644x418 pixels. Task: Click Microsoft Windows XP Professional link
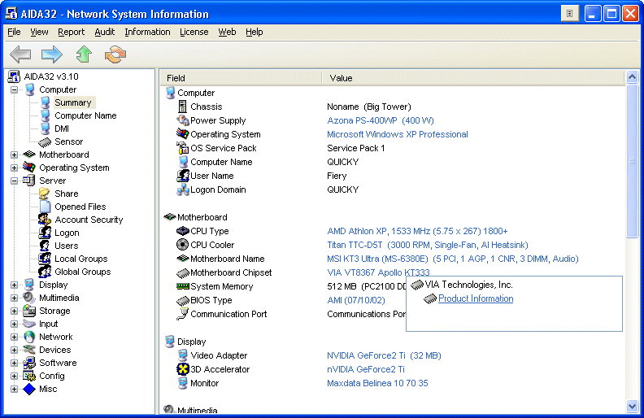tap(397, 134)
